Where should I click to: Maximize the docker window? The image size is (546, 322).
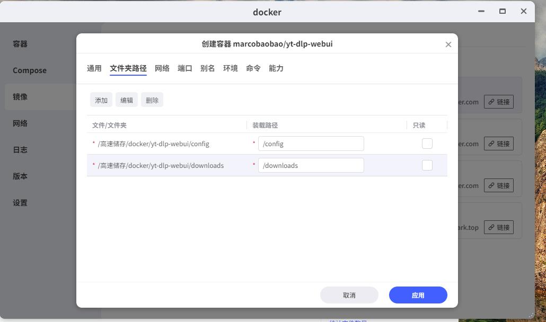502,11
